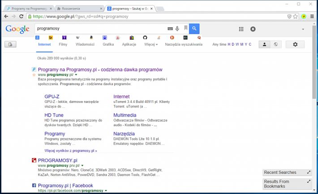Screen dimensions: 318x194
Task: Filter results by past week W link
Action: click(237, 44)
